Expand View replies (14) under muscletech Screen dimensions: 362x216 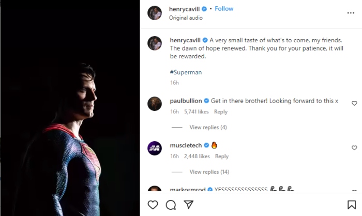tap(209, 172)
